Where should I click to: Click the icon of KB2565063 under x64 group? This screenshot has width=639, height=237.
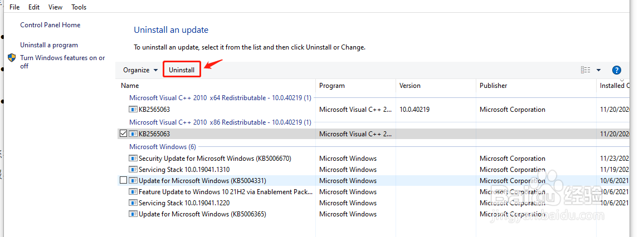(x=133, y=110)
